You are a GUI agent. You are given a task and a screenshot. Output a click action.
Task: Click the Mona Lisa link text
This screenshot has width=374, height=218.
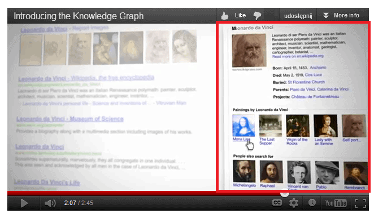point(241,139)
